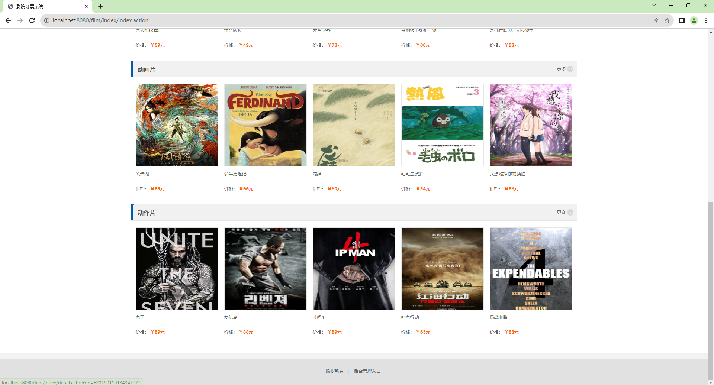The height and width of the screenshot is (385, 714).
Task: View site information icon in address bar
Action: (x=47, y=20)
